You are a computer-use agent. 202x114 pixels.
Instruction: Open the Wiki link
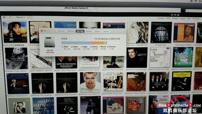click(x=189, y=18)
